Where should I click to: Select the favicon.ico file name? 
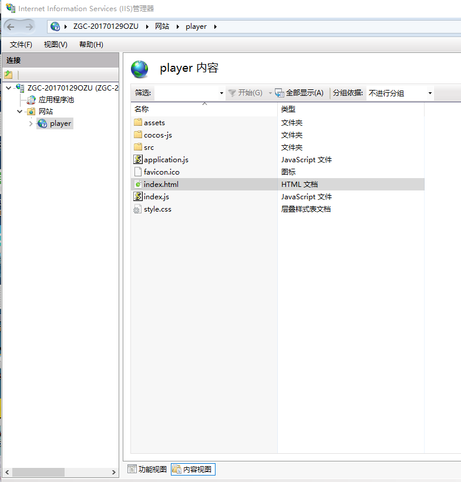(x=161, y=172)
